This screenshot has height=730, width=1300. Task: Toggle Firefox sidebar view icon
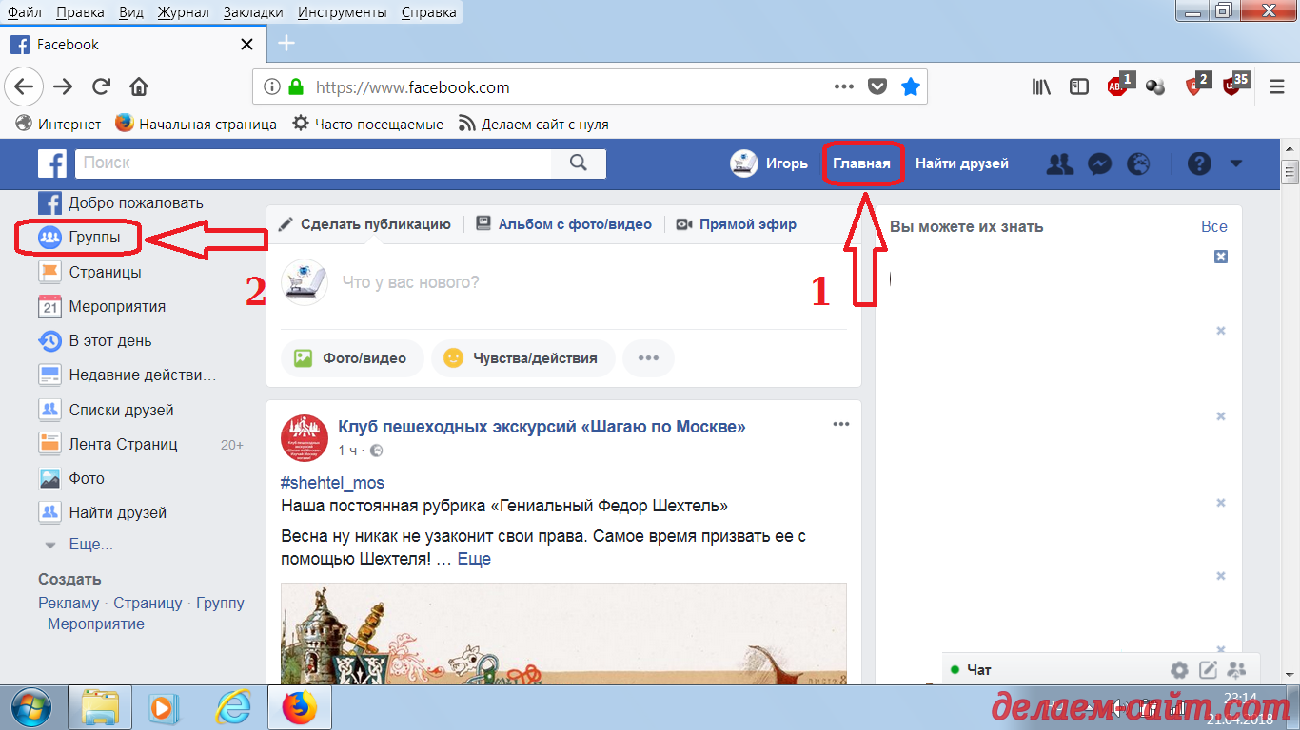[x=1079, y=86]
